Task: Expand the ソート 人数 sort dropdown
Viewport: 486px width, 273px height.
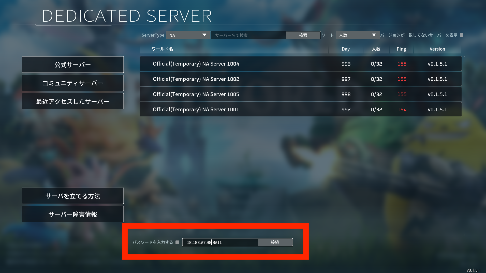Action: (357, 35)
